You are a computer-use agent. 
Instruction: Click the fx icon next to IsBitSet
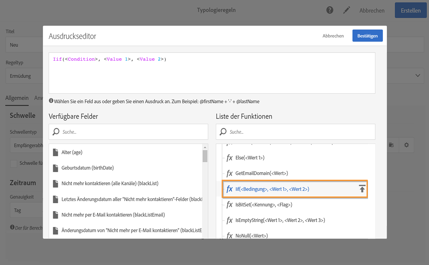[x=230, y=205]
